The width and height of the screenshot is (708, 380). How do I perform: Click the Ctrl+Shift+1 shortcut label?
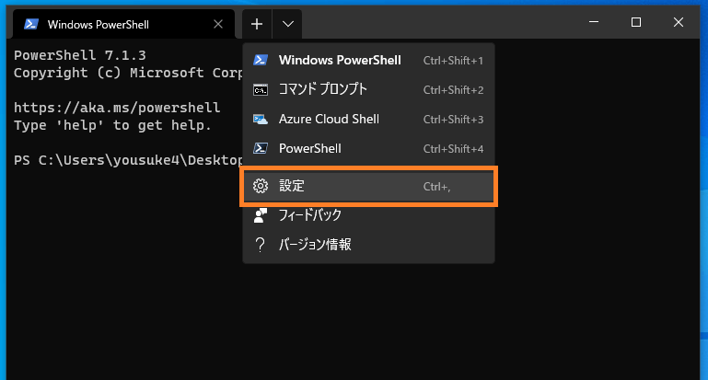[453, 61]
